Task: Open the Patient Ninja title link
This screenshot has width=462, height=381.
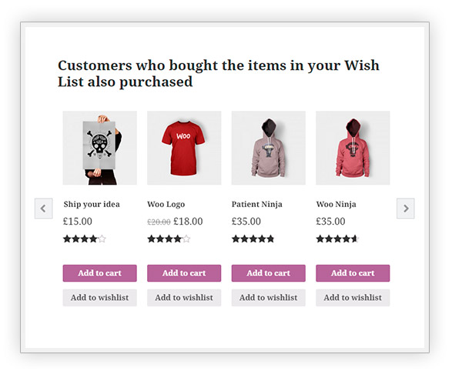Action: (x=256, y=205)
